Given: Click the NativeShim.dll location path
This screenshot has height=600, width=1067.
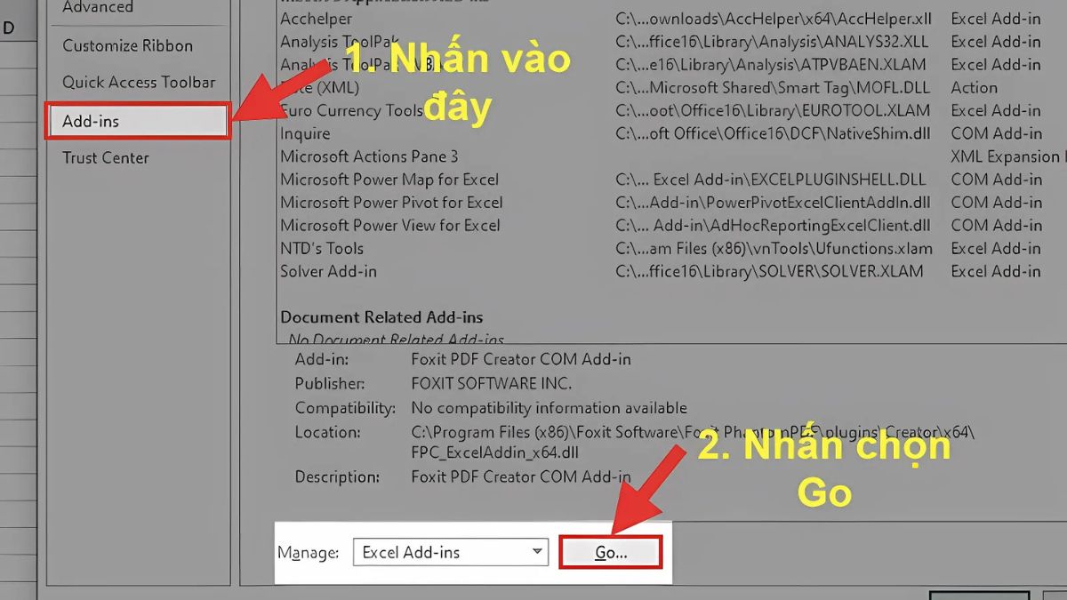Looking at the screenshot, I should click(x=773, y=134).
